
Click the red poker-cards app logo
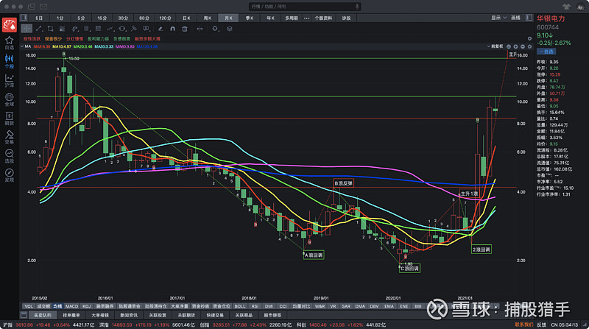(10, 25)
